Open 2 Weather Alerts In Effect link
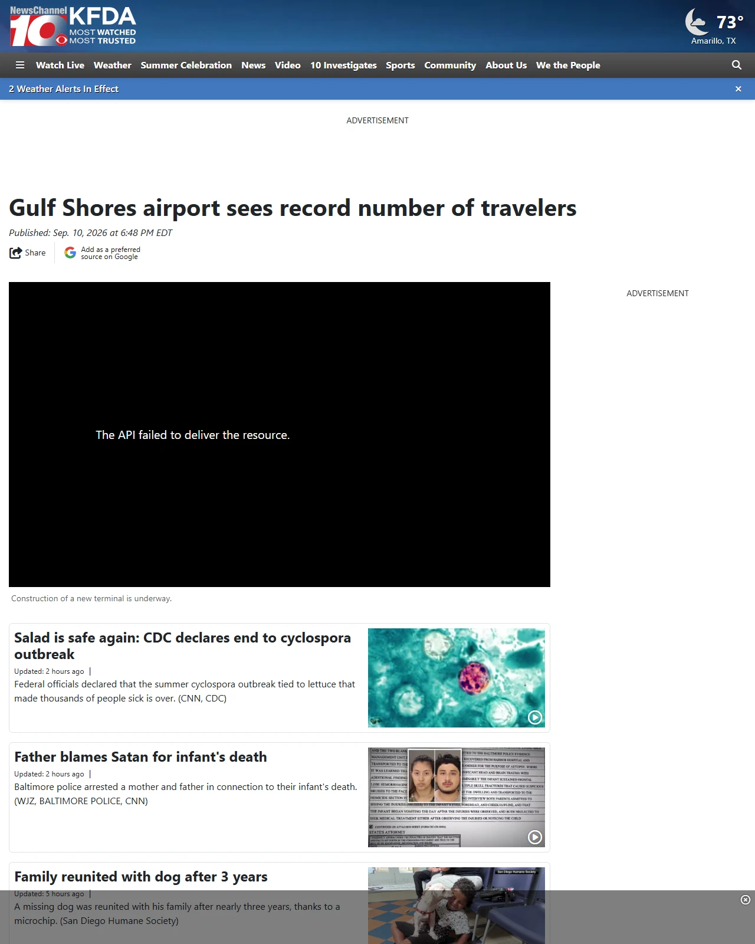This screenshot has height=944, width=755. (x=64, y=89)
